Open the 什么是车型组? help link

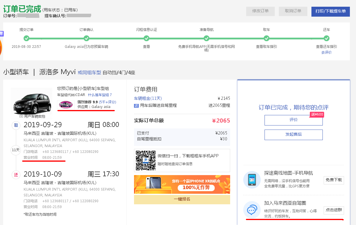click(100, 95)
